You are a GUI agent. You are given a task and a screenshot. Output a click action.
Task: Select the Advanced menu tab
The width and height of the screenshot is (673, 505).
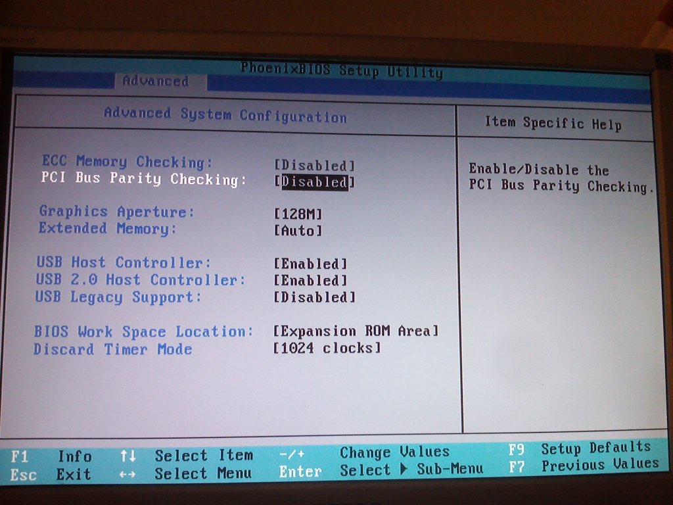161,81
